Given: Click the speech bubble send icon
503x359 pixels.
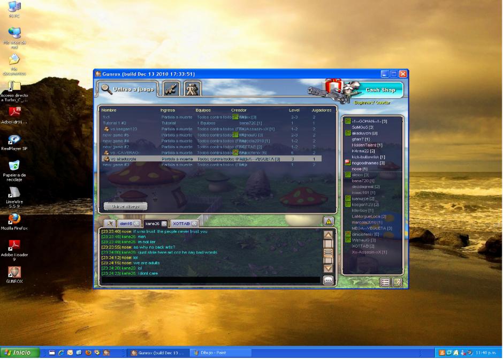Looking at the screenshot, I should point(329,280).
